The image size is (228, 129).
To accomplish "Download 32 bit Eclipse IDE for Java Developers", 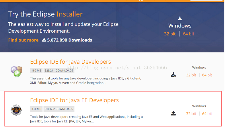I will point(191,75).
